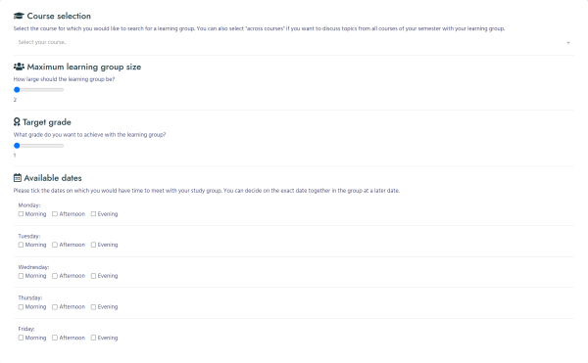Viewport: 588px width, 363px height.
Task: Click the Tuesday Evening label
Action: [x=108, y=245]
